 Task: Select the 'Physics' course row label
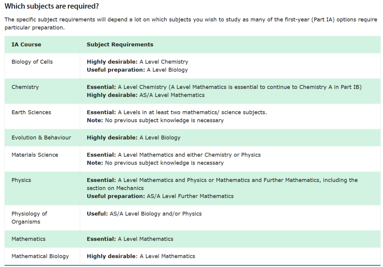tap(21, 180)
